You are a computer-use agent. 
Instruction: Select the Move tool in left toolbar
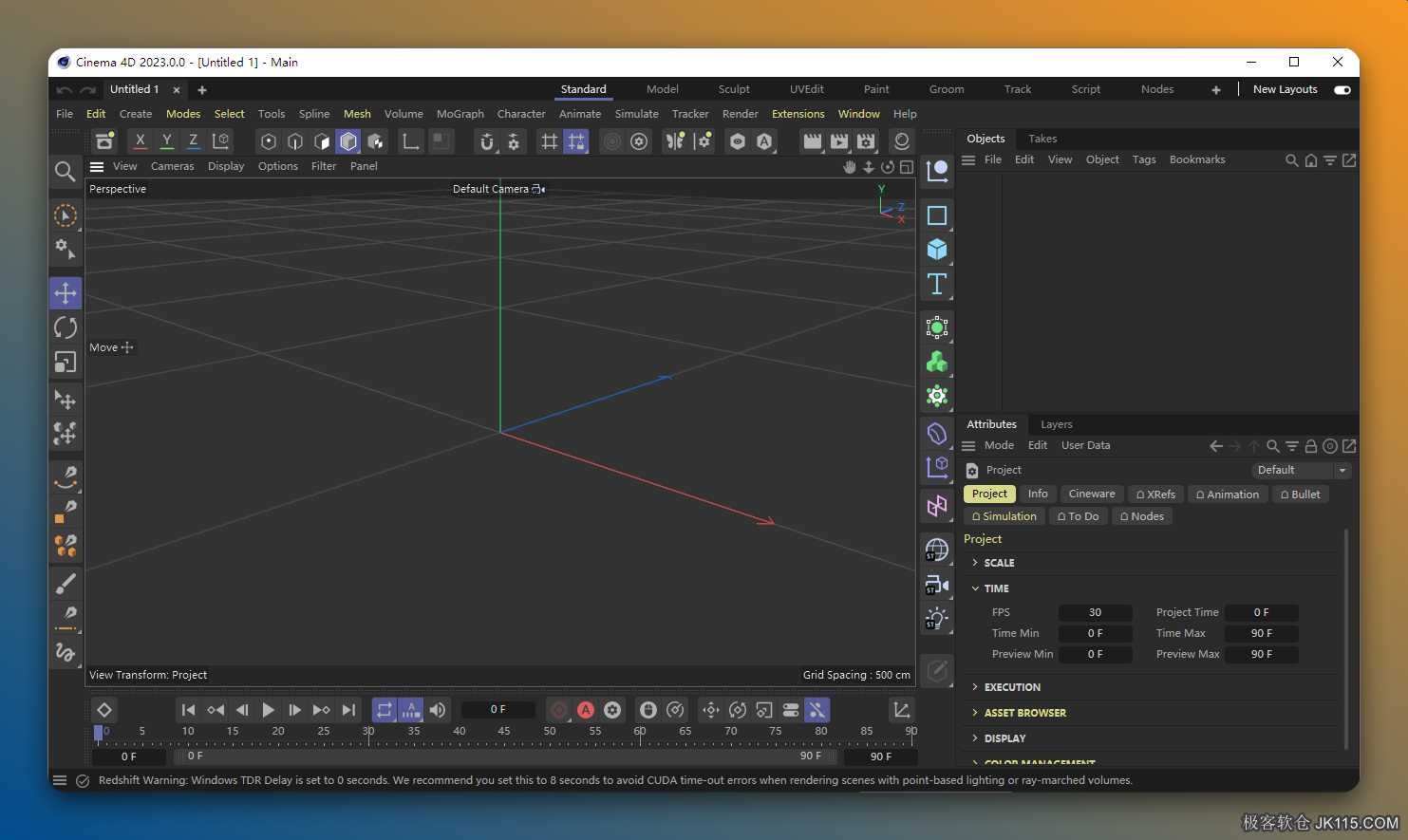pos(66,293)
